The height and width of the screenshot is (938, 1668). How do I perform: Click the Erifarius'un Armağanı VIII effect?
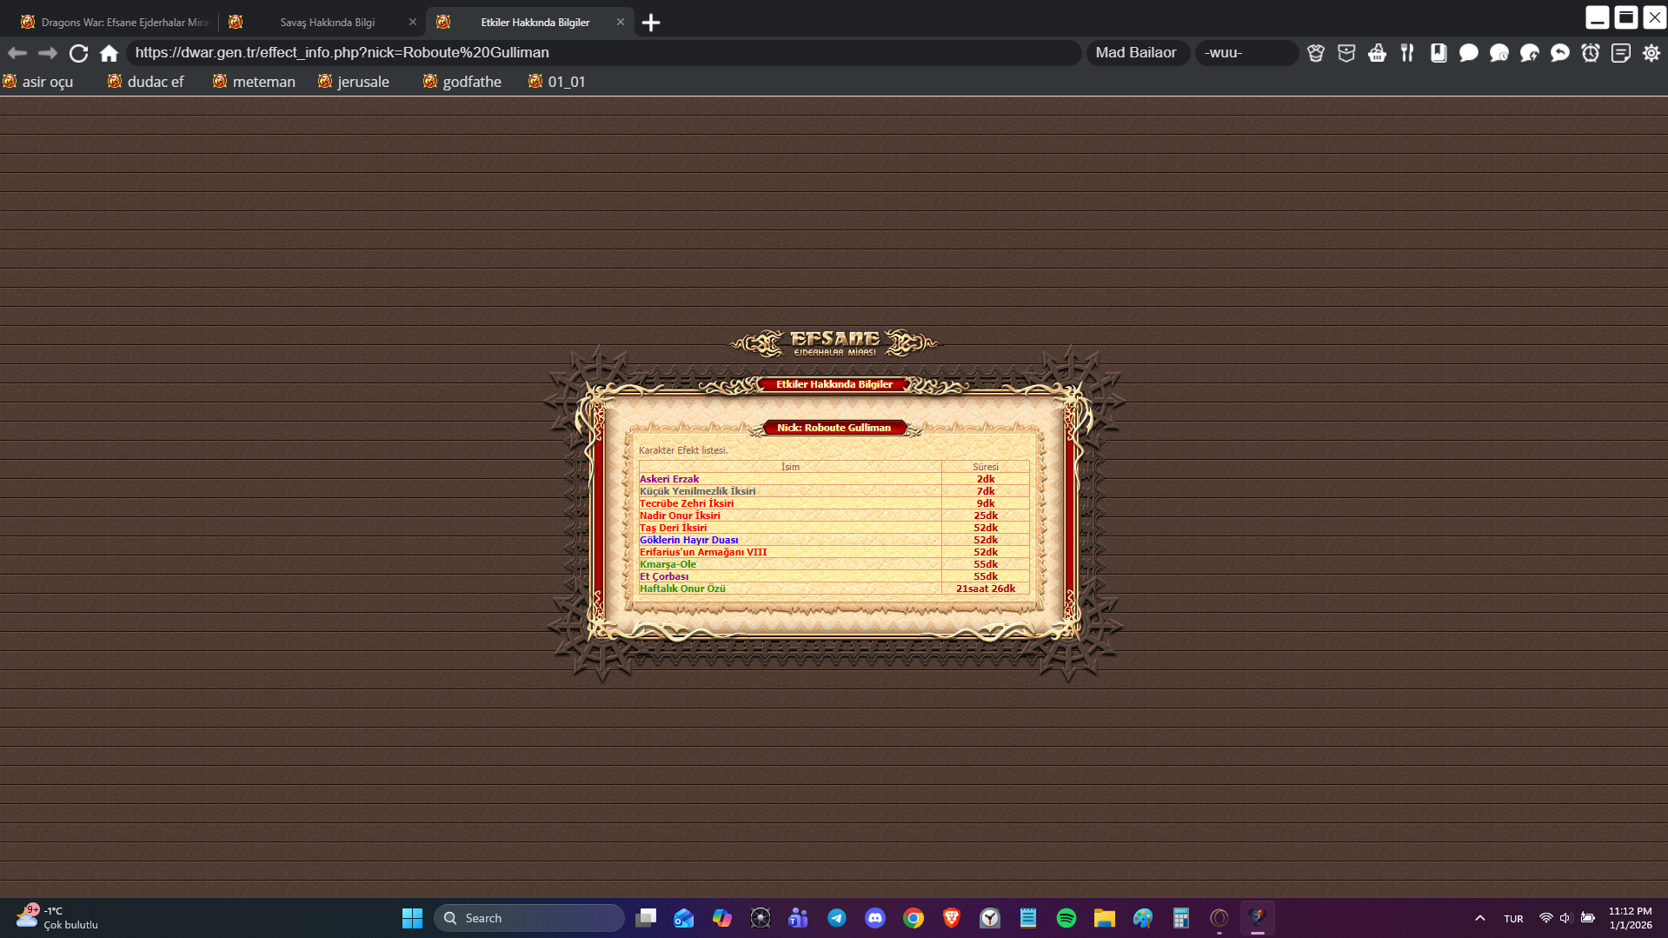(703, 552)
